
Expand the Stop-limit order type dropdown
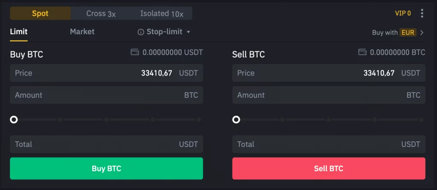pos(188,32)
